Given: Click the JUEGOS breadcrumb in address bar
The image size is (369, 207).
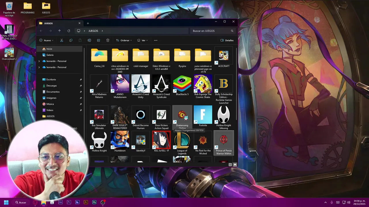Looking at the screenshot, I should (x=93, y=31).
